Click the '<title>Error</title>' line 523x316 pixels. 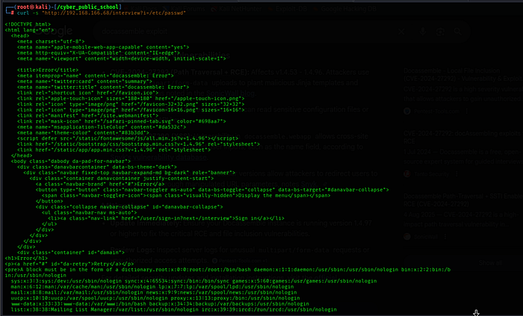[48, 70]
